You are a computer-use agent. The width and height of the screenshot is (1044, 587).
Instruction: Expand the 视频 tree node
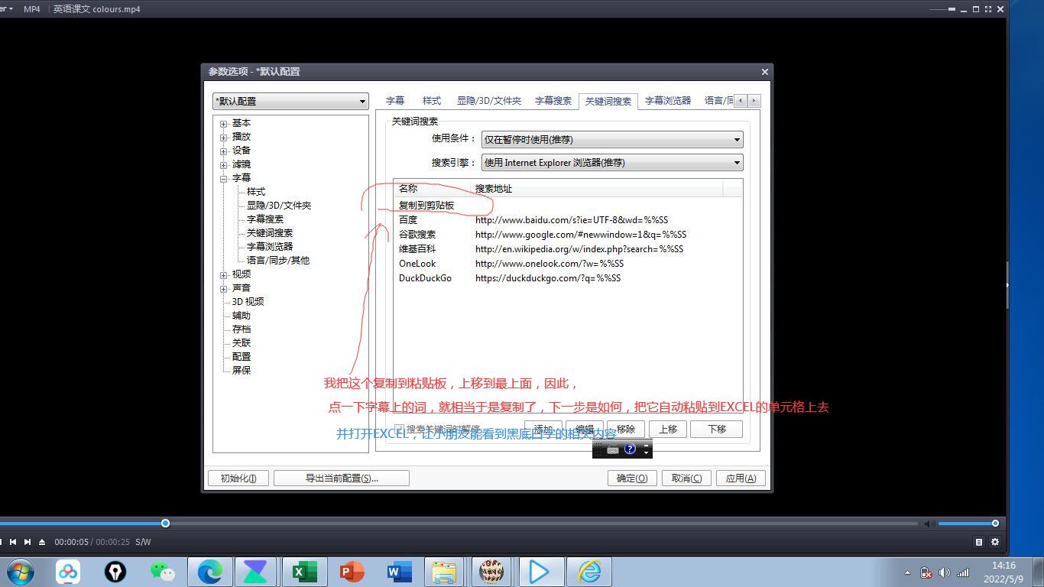pyautogui.click(x=224, y=274)
